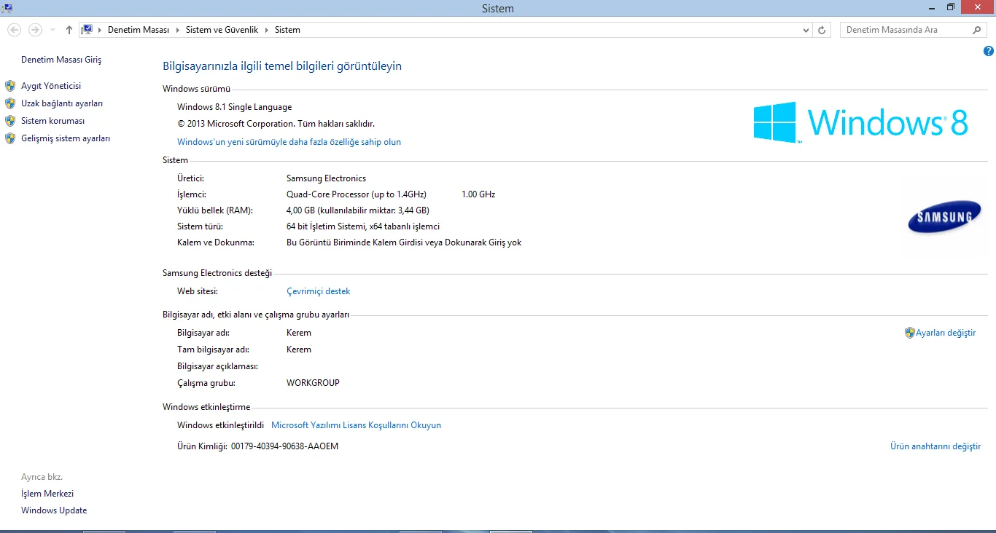Click the system icon in the title bar
Image resolution: width=996 pixels, height=533 pixels.
(7, 7)
